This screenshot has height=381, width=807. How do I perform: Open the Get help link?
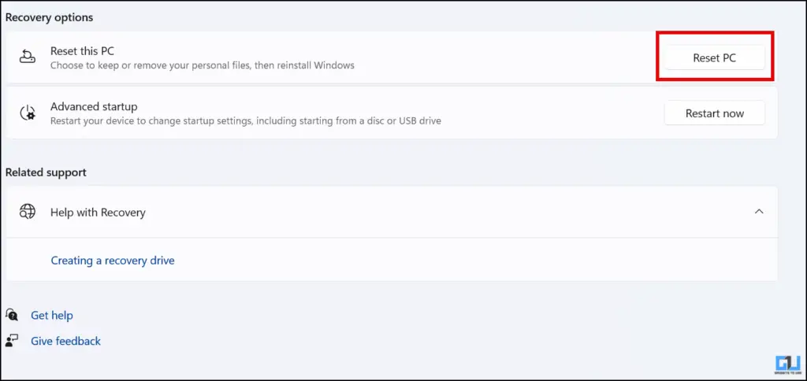coord(52,315)
